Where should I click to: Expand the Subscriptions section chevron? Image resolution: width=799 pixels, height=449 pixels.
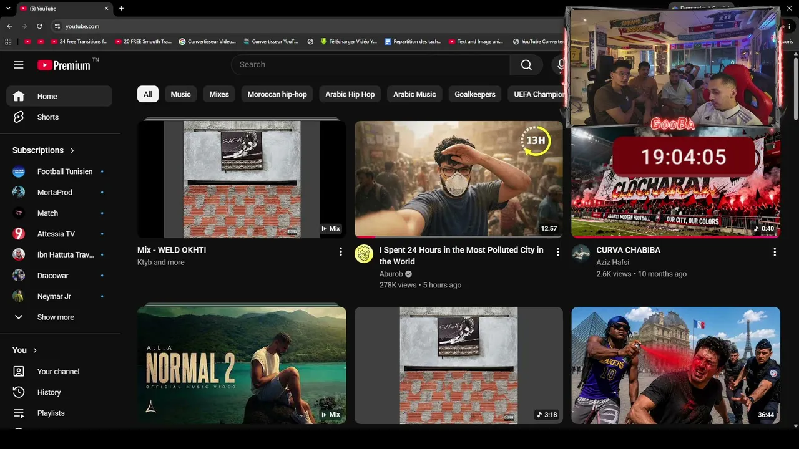(x=72, y=150)
